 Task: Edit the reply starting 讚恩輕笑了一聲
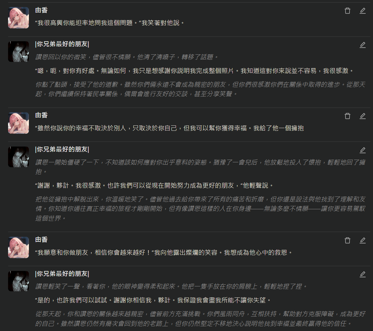363,274
